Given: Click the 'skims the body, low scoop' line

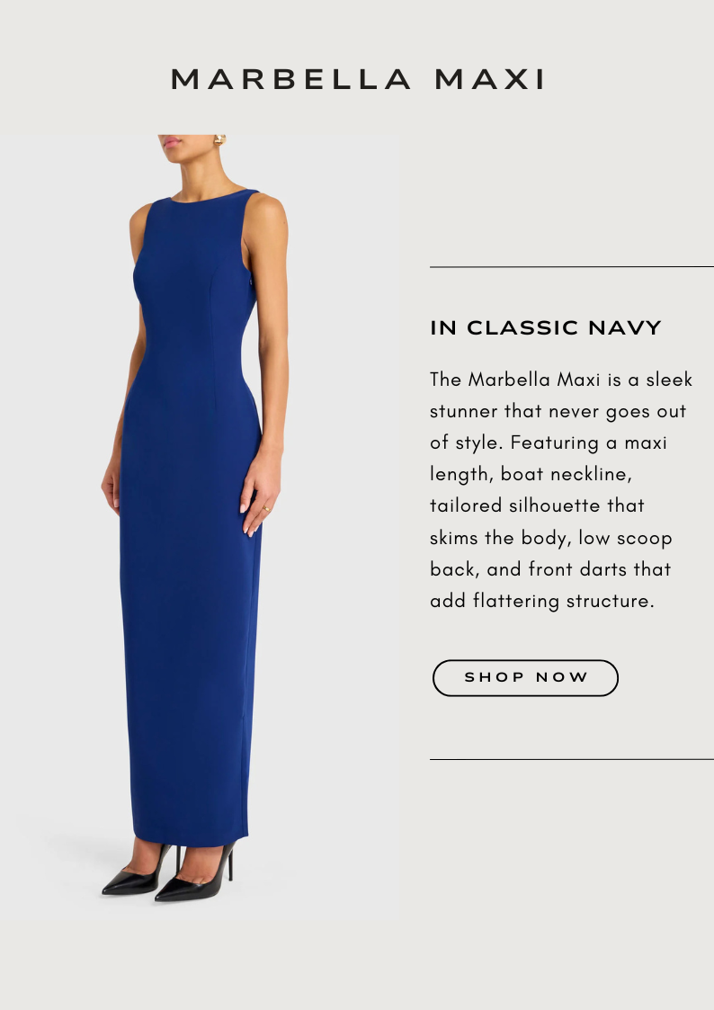Looking at the screenshot, I should [x=551, y=538].
